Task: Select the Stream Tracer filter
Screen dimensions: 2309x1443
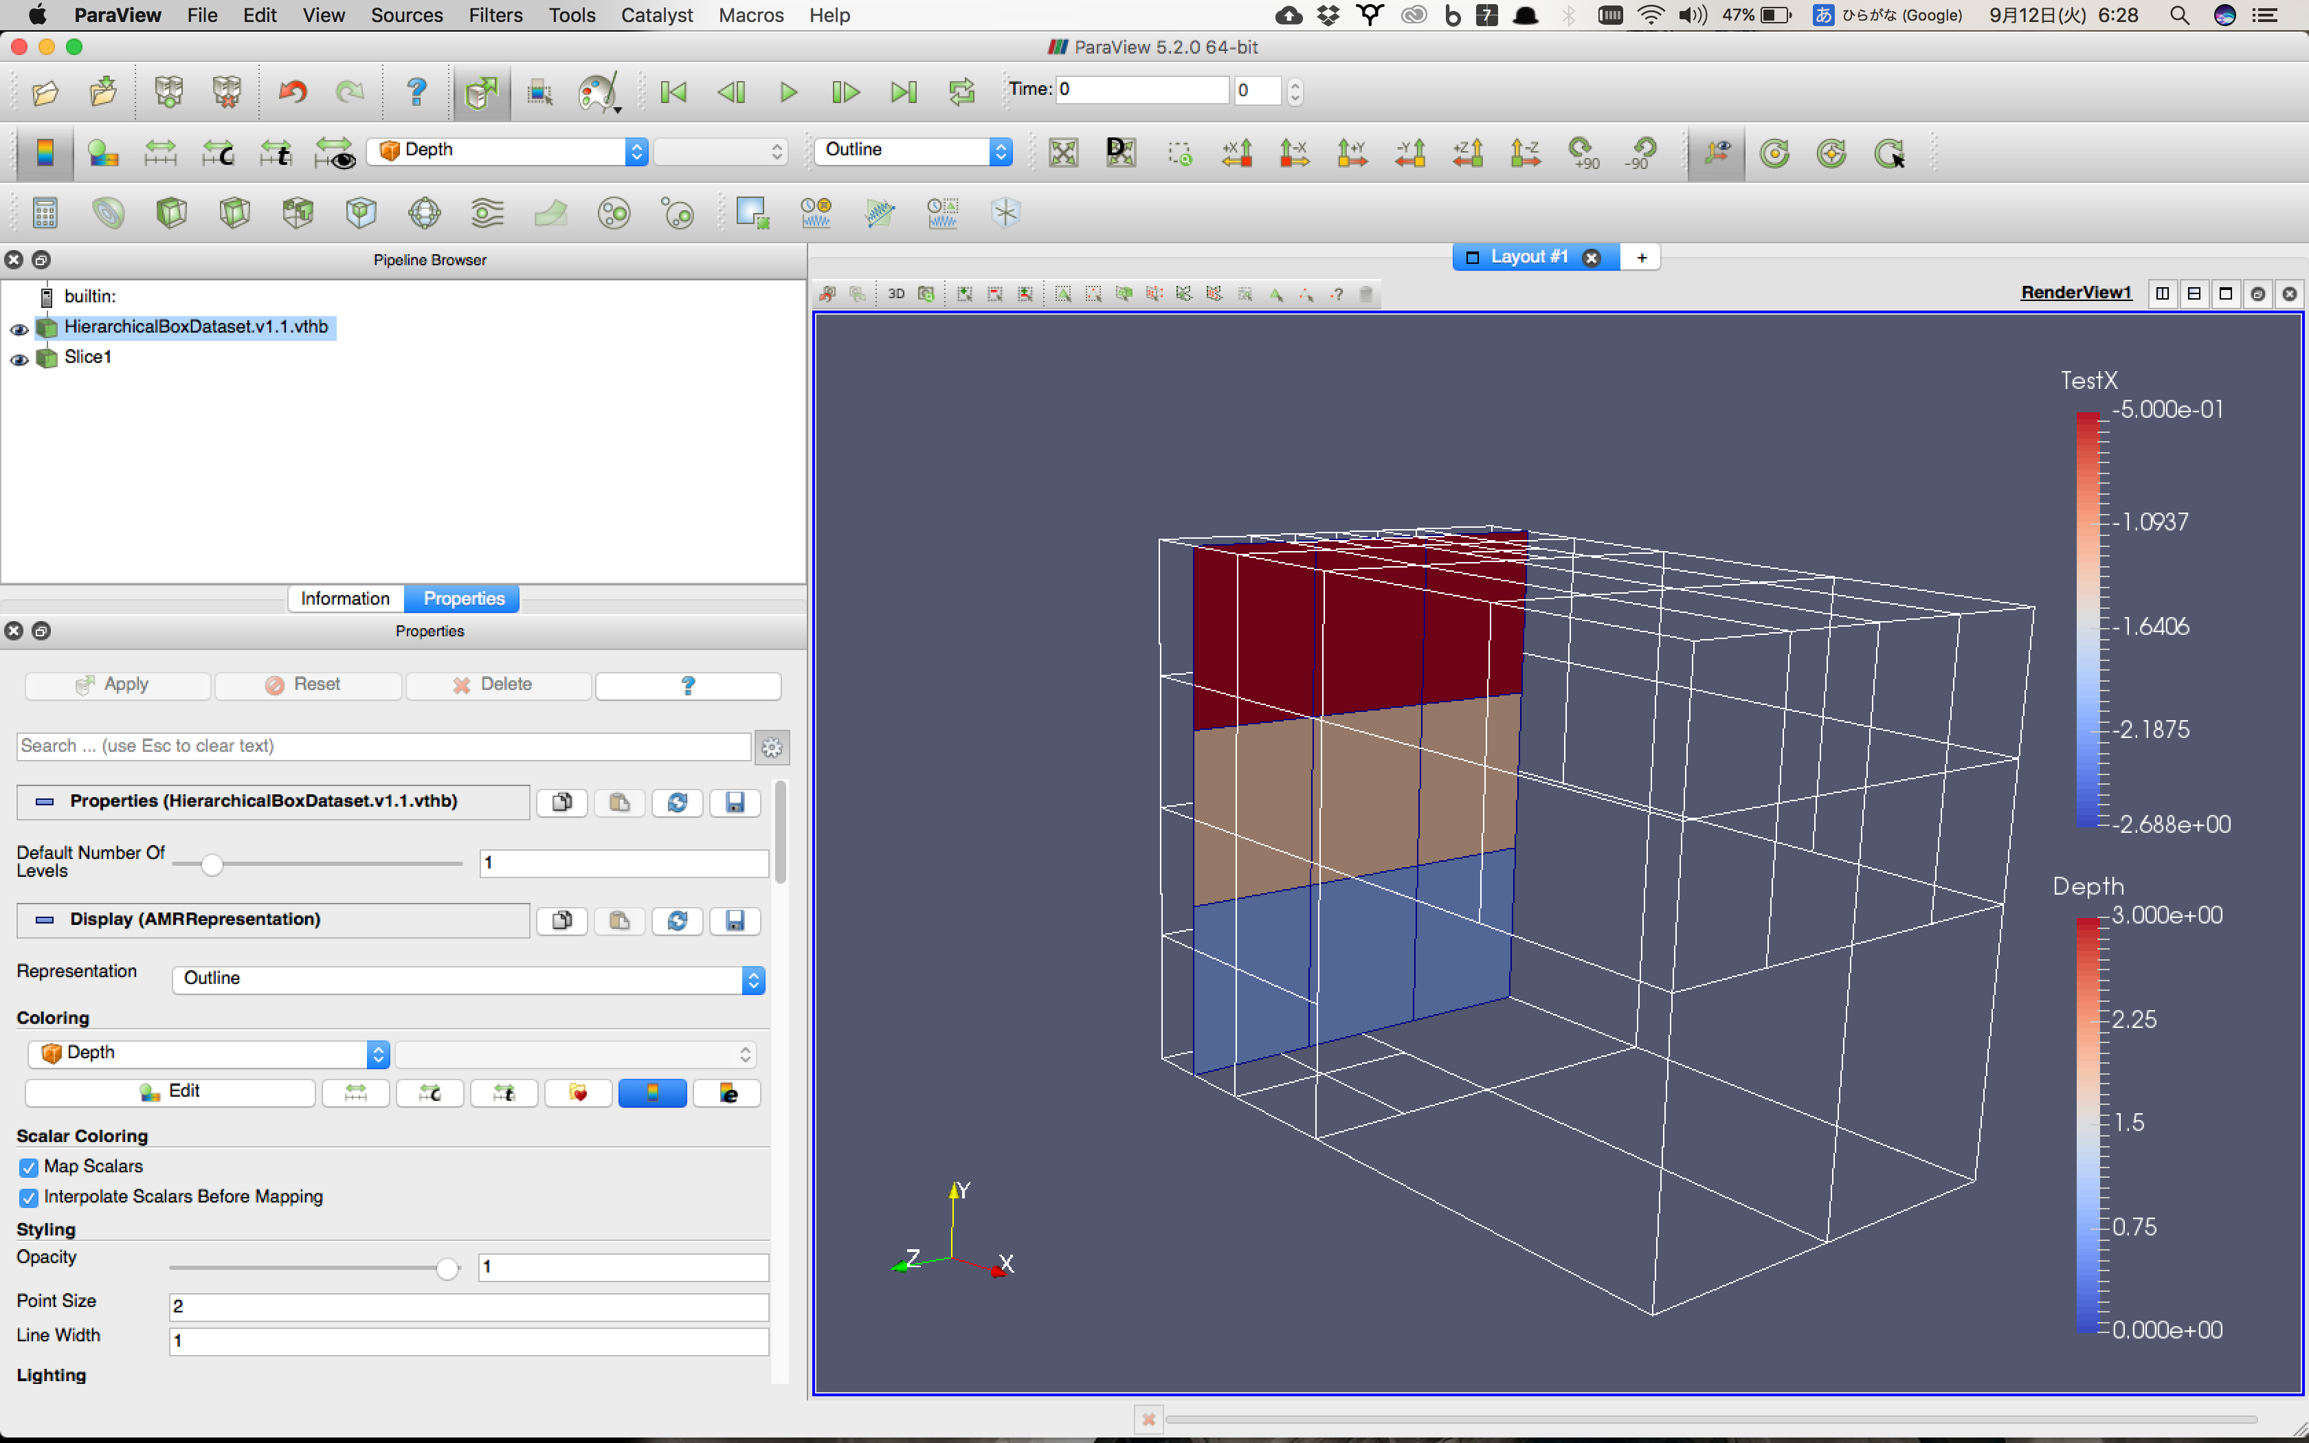Action: click(x=487, y=212)
